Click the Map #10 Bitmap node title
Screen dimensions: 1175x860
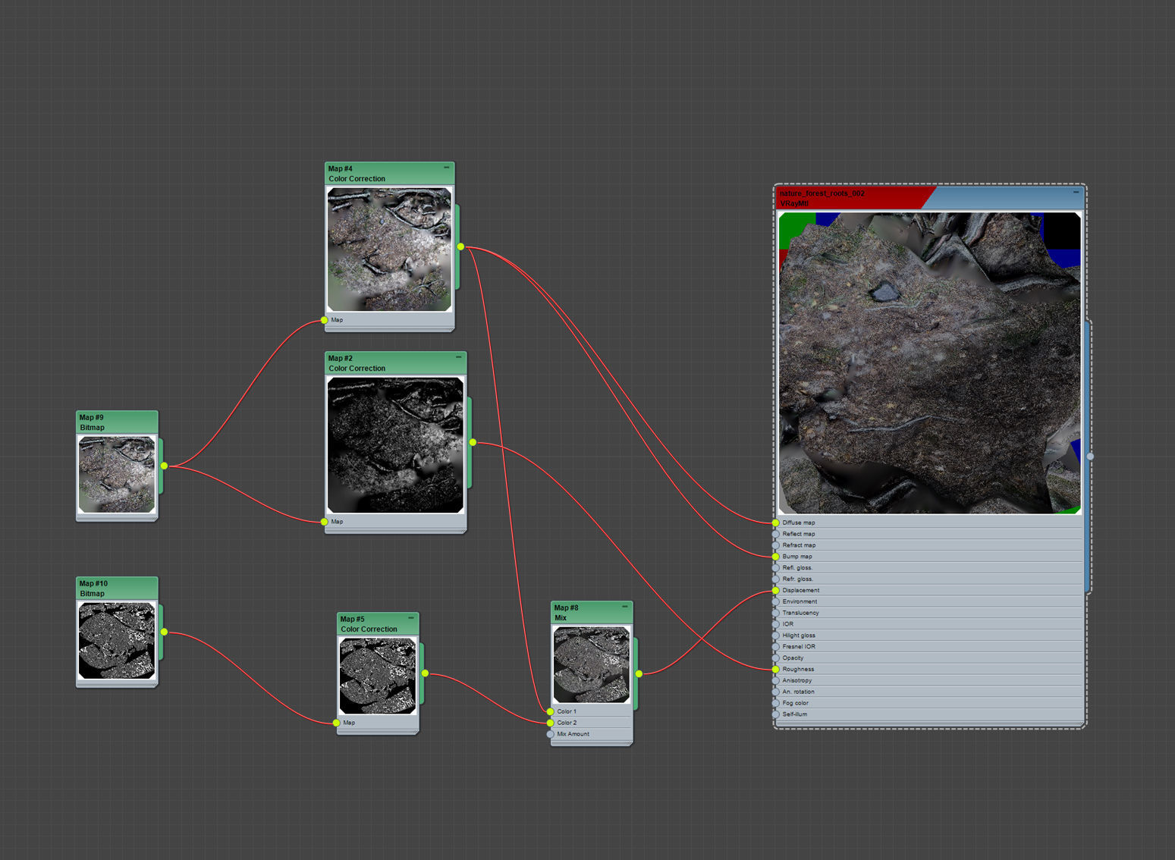click(x=117, y=589)
